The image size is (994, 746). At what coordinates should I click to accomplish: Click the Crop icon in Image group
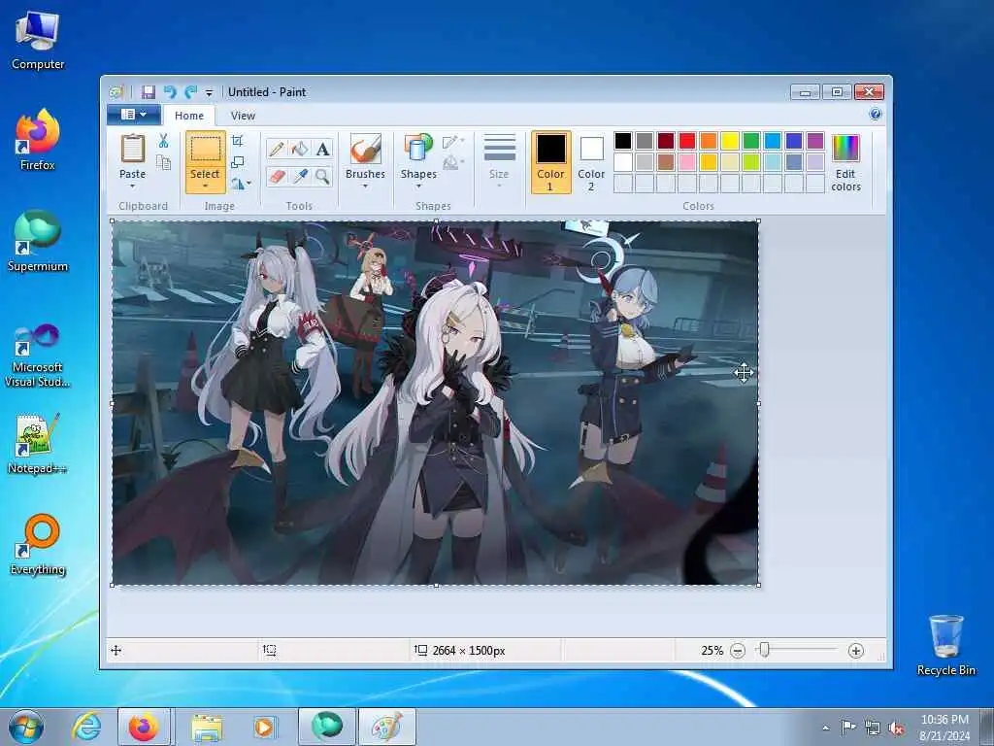(238, 141)
